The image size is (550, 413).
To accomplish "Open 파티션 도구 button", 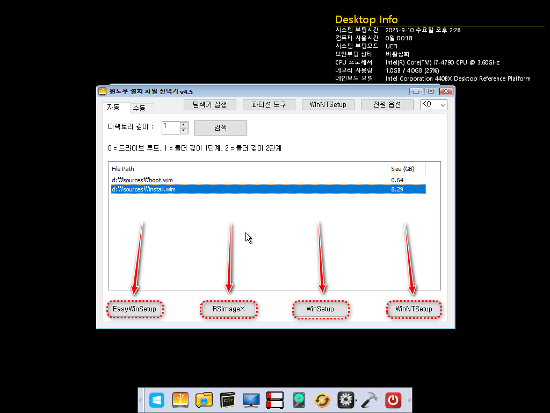I will tap(269, 105).
